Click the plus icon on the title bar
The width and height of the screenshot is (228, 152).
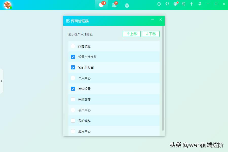pos(191,4)
